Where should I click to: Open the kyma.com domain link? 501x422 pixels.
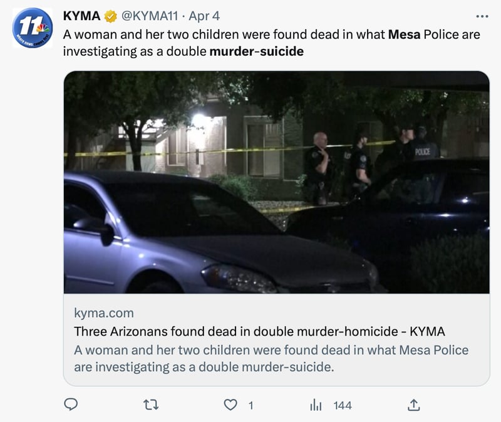[104, 313]
